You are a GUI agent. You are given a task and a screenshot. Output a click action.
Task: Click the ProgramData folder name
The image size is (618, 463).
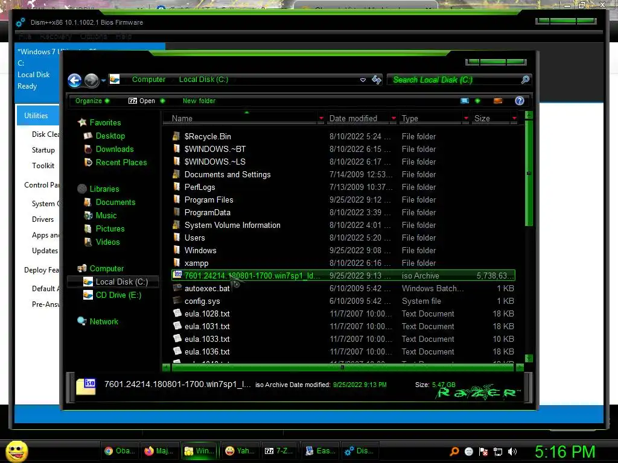[208, 213]
